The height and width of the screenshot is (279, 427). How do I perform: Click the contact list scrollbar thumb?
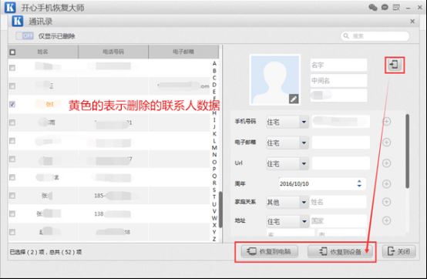pyautogui.click(x=220, y=210)
